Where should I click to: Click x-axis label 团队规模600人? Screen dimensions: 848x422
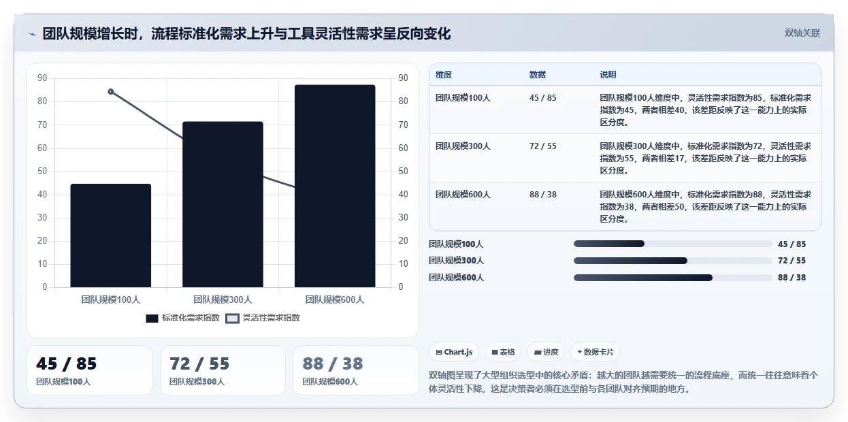pos(335,299)
